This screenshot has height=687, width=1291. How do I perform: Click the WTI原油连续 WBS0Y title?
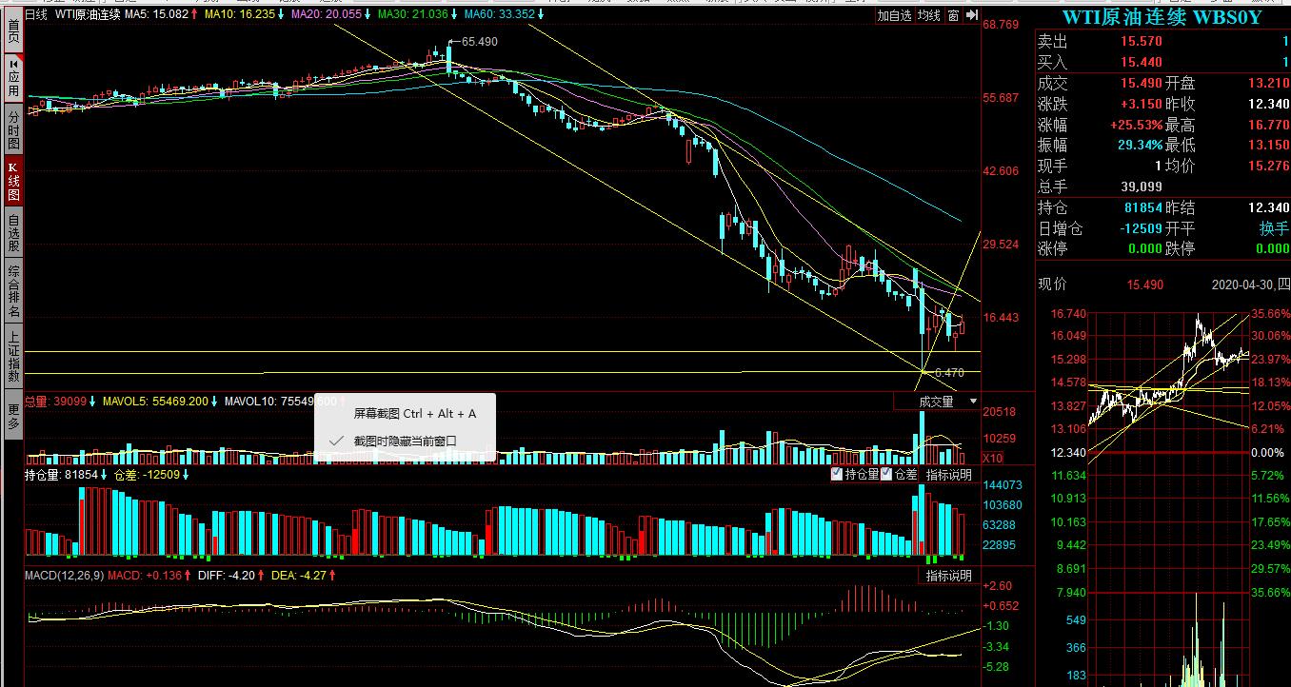click(1162, 18)
